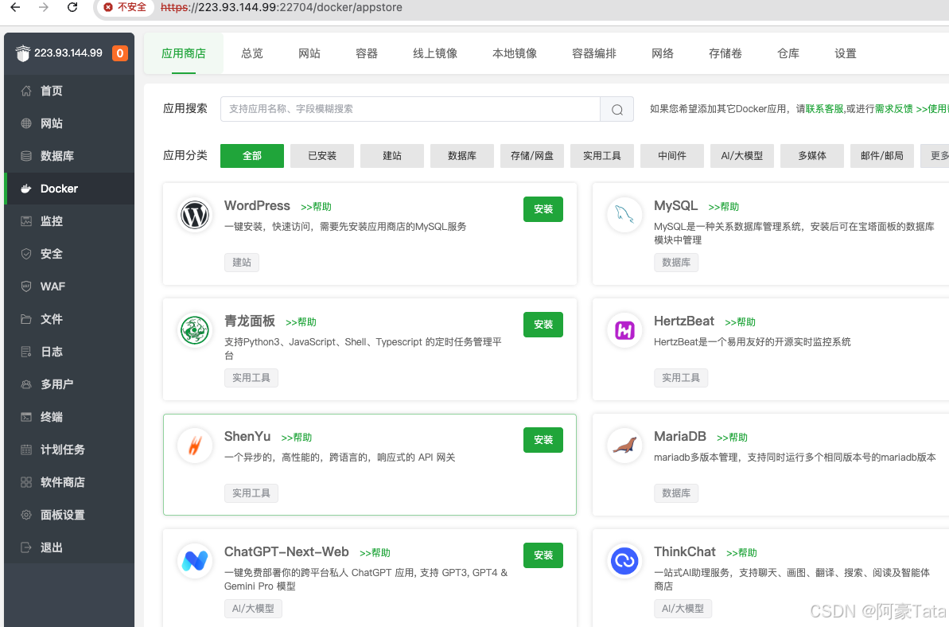Click the 应用搜索 text field
Screen dimensions: 949x627
(x=410, y=109)
